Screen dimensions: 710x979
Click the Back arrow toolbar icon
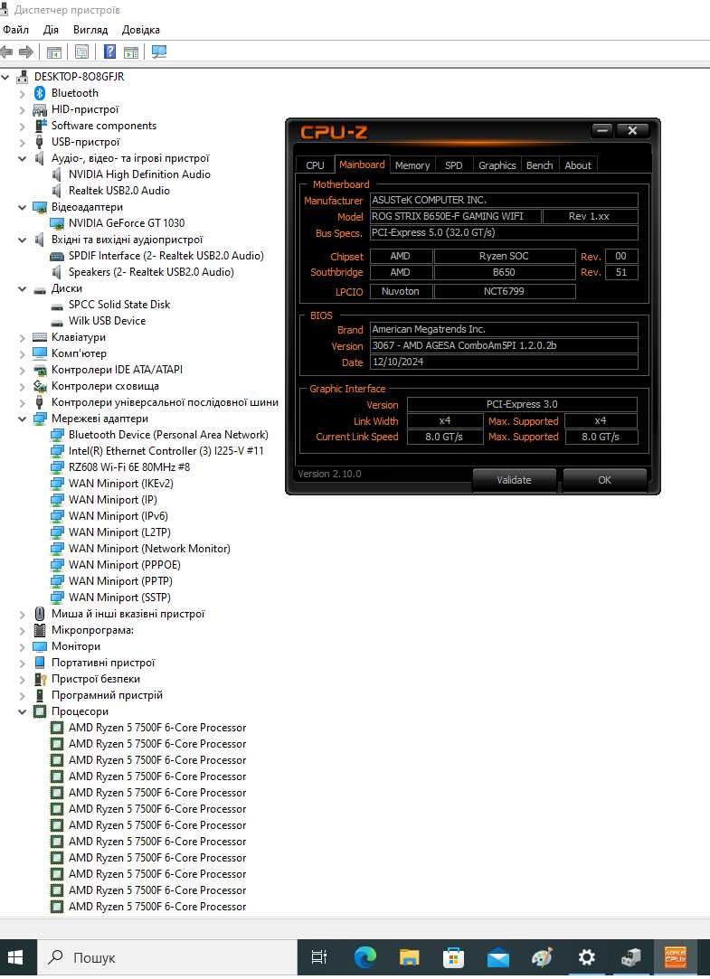click(x=7, y=52)
